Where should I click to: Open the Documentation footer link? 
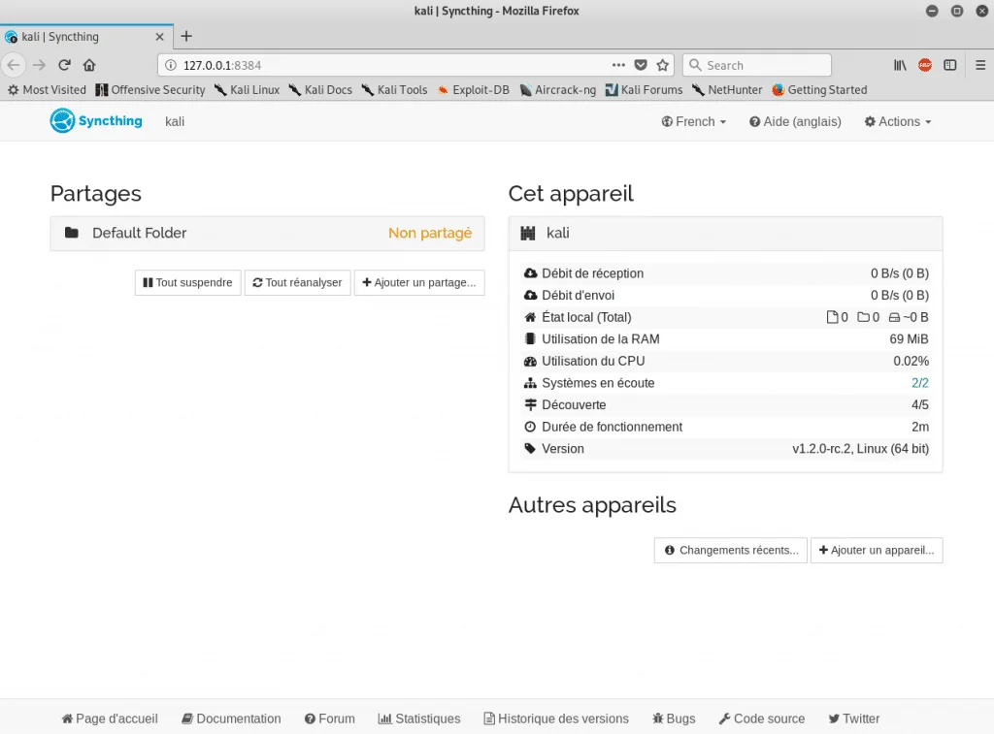pyautogui.click(x=231, y=718)
